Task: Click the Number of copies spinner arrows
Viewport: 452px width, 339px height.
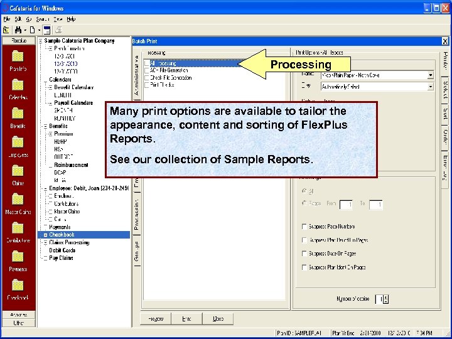Action: [386, 299]
